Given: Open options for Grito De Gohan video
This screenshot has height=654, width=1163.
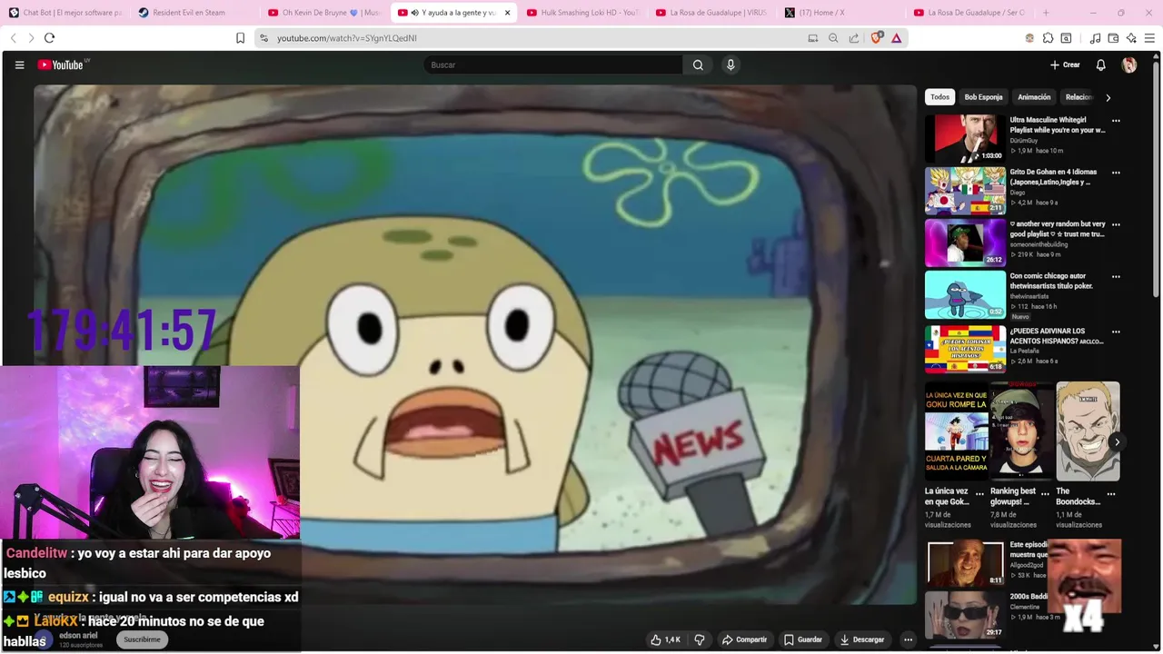Looking at the screenshot, I should [x=1116, y=173].
